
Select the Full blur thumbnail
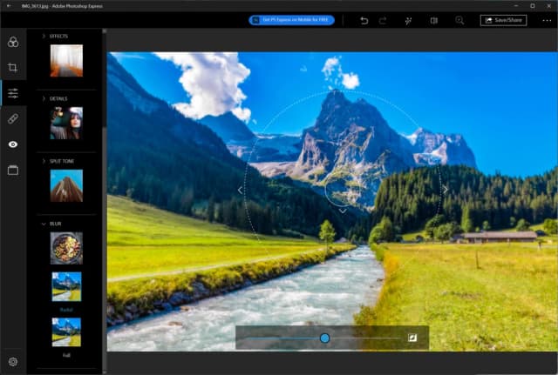[66, 332]
